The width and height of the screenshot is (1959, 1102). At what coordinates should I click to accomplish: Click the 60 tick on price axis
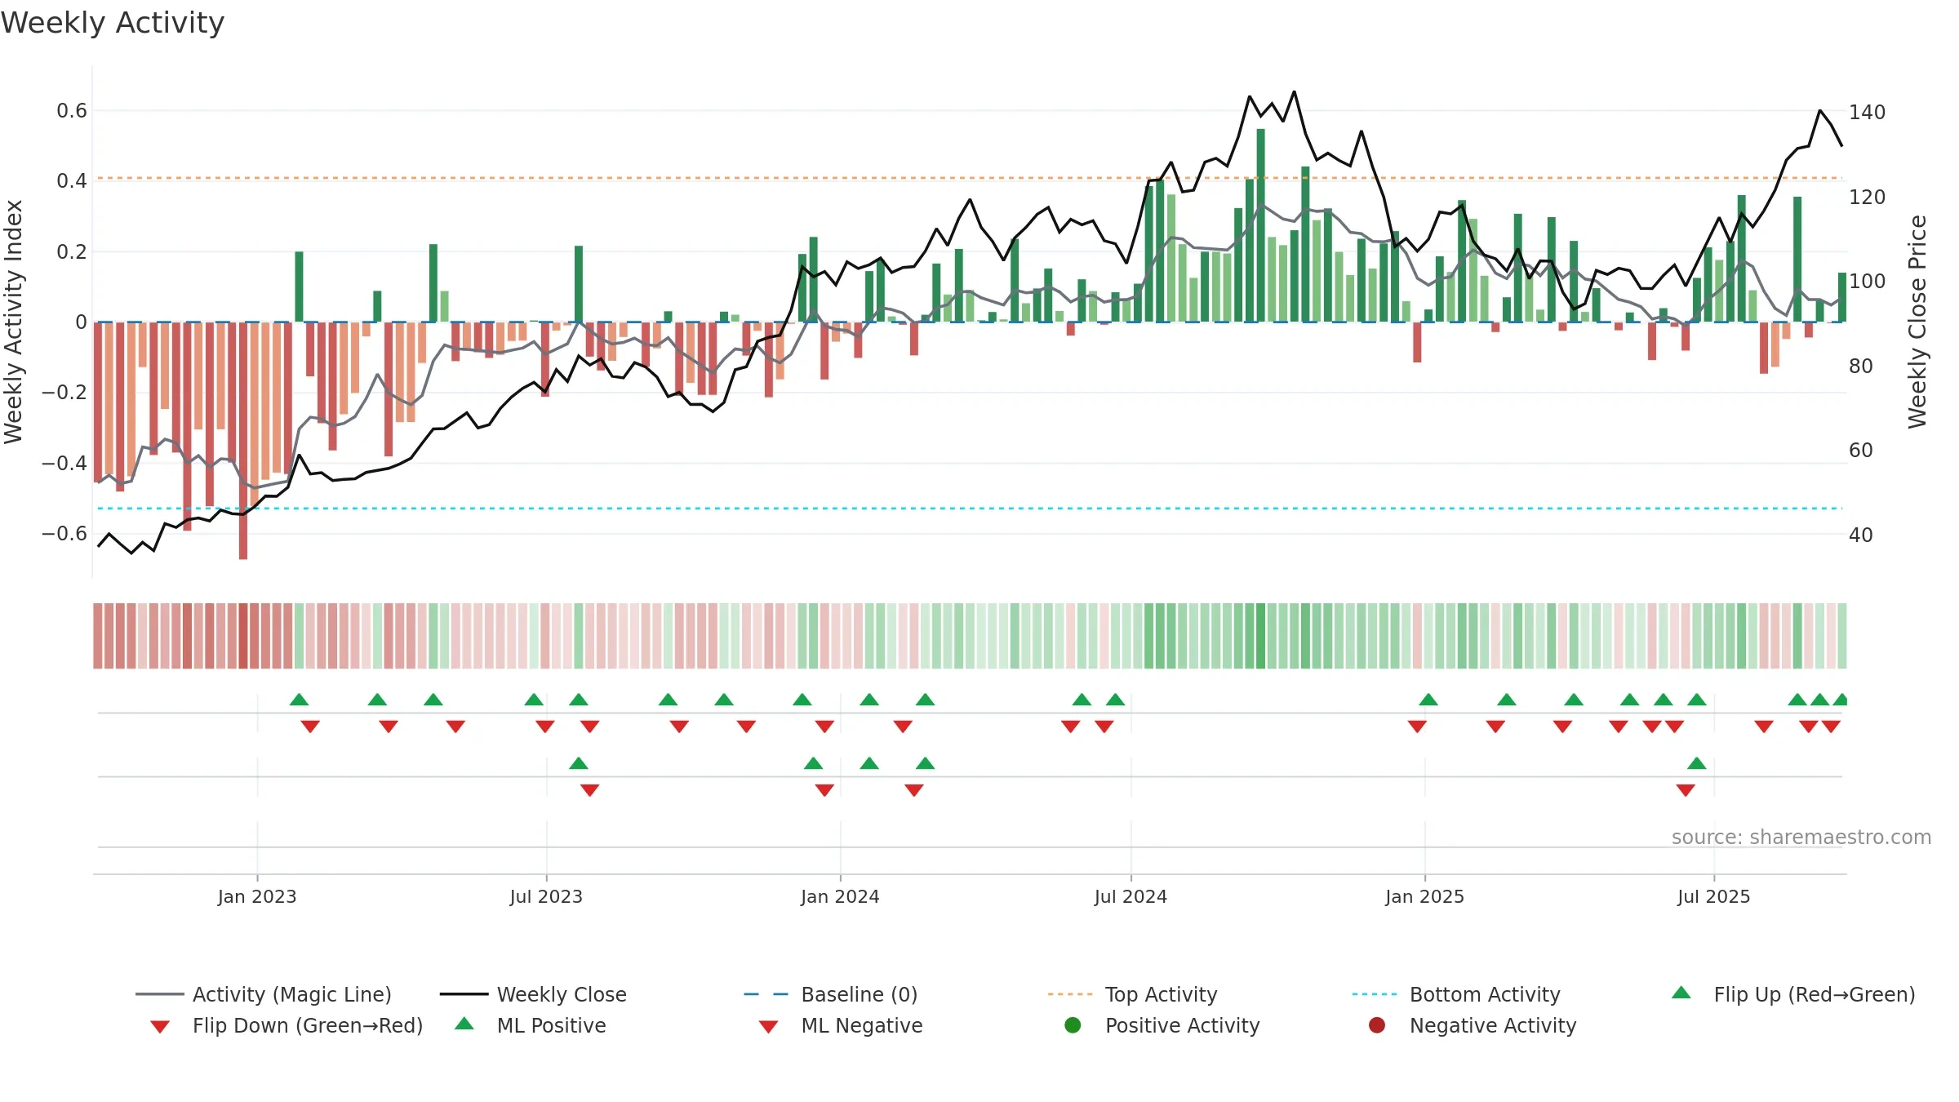[1861, 450]
